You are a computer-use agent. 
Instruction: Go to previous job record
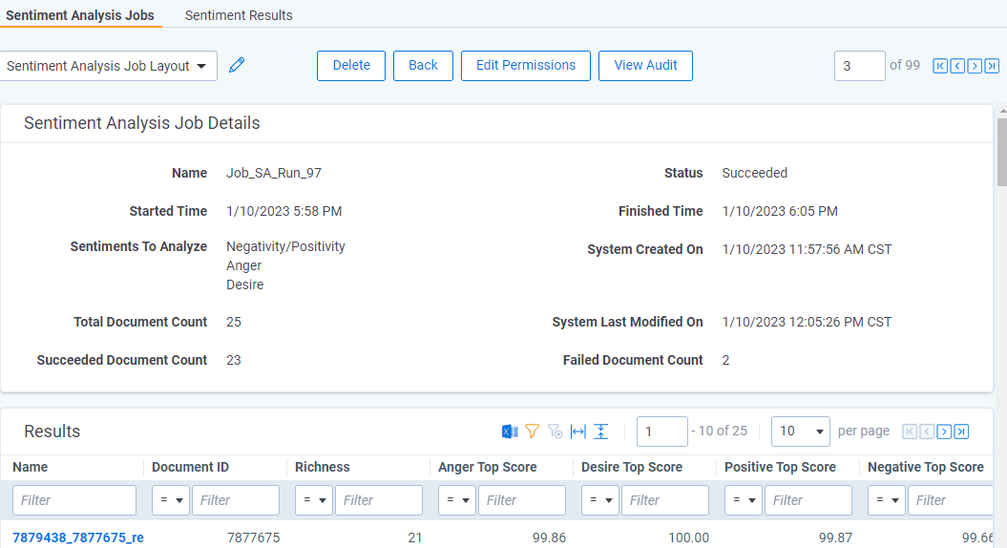(x=957, y=66)
